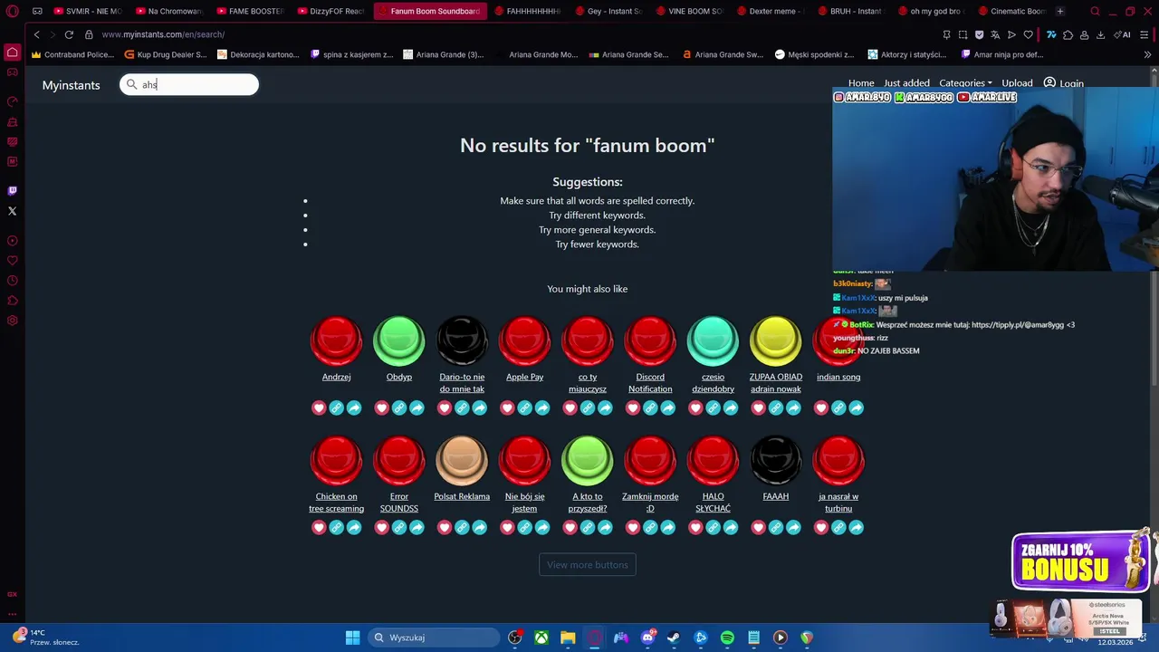This screenshot has width=1159, height=652.
Task: Open the Xbox app from the taskbar
Action: point(541,638)
